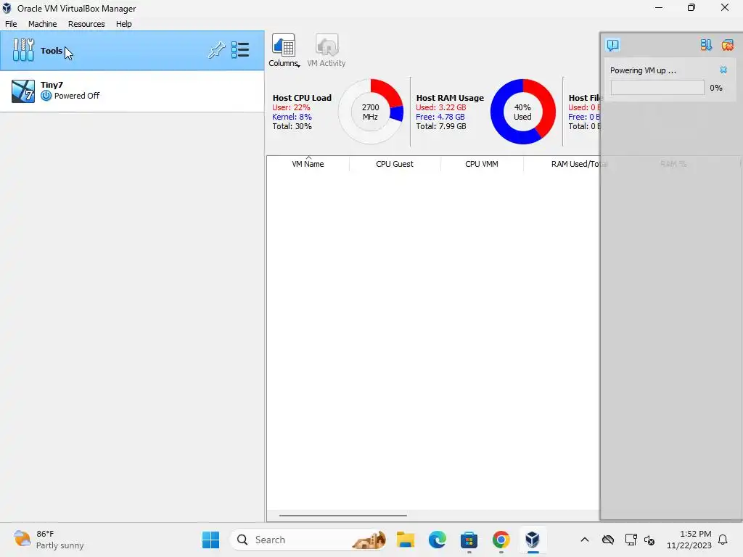Open the Tools list menu icon
Image resolution: width=743 pixels, height=557 pixels.
(x=240, y=50)
